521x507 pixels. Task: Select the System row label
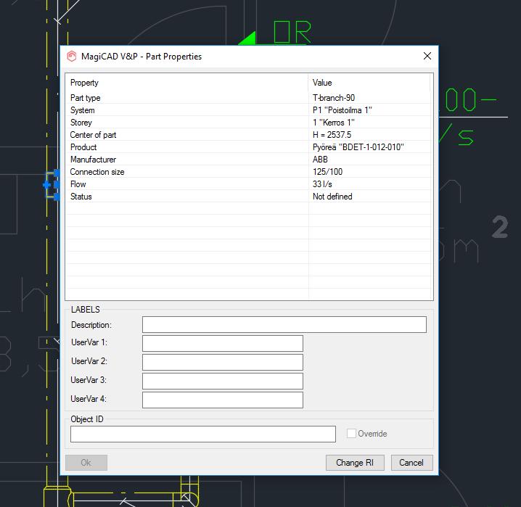83,110
